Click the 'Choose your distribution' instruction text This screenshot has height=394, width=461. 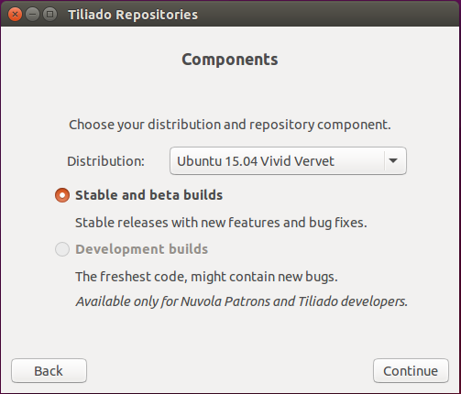pos(230,125)
